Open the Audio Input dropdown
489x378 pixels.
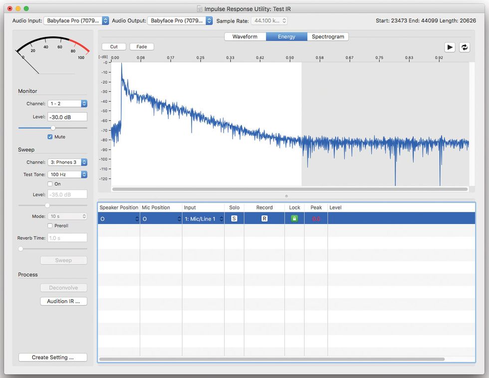click(76, 21)
